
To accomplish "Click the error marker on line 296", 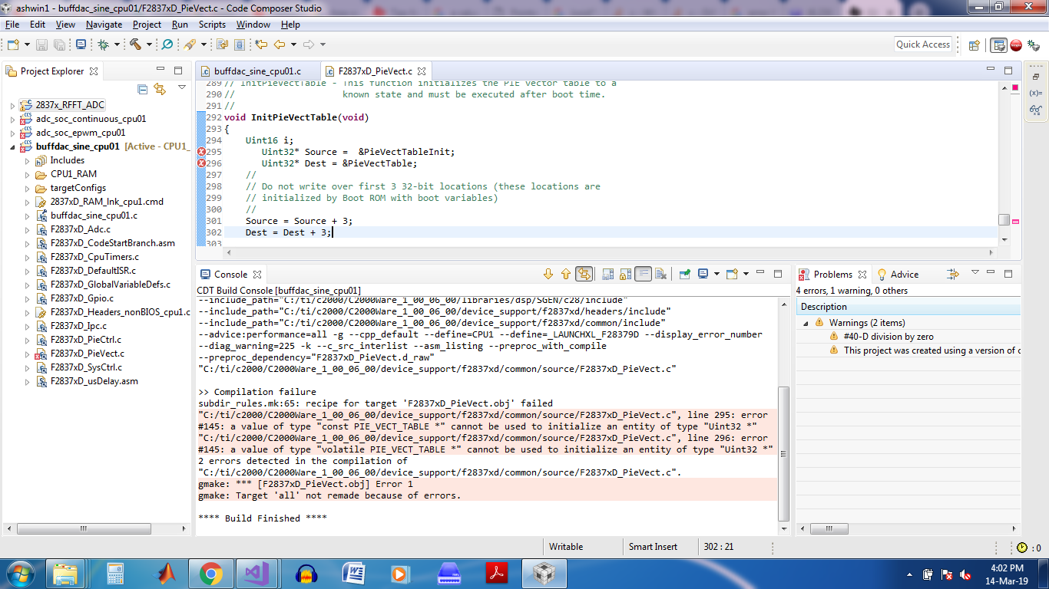I will click(x=201, y=163).
